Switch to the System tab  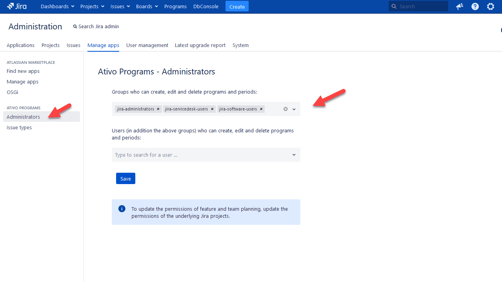point(240,45)
